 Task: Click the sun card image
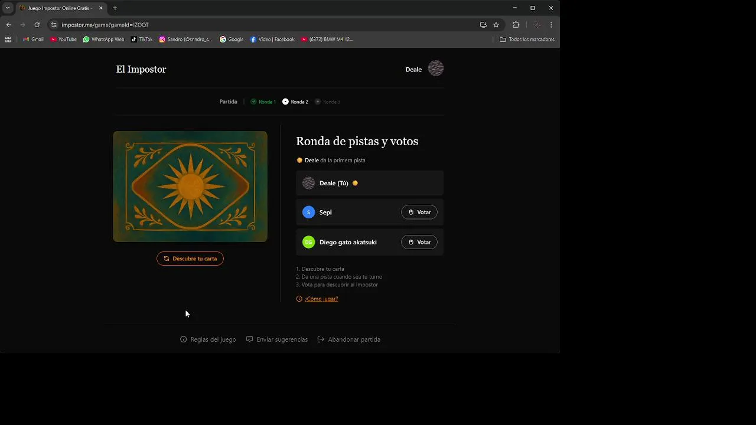[190, 187]
